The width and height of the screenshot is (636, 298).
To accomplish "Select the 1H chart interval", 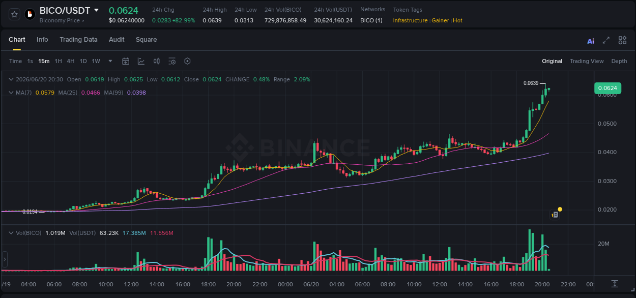I will (58, 61).
